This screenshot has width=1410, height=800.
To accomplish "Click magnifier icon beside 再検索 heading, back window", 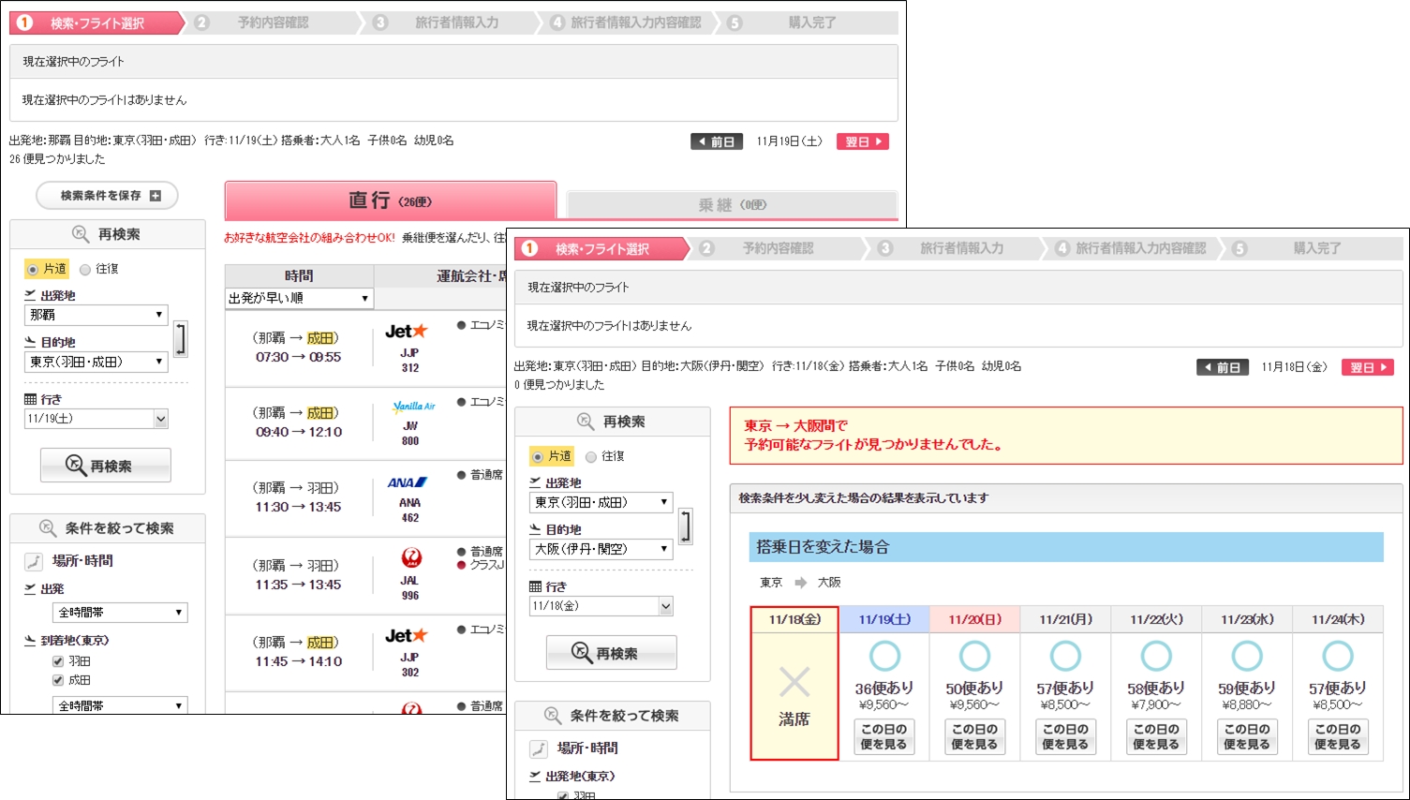I will click(x=81, y=234).
